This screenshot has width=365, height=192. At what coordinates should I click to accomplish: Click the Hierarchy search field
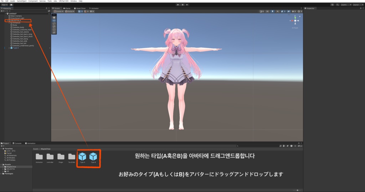point(26,11)
